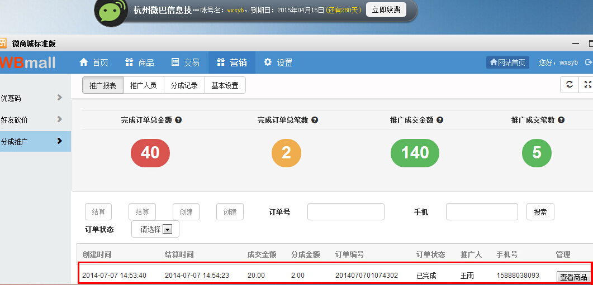
Task: Click help icon beside 完成订单总笔数
Action: click(315, 120)
